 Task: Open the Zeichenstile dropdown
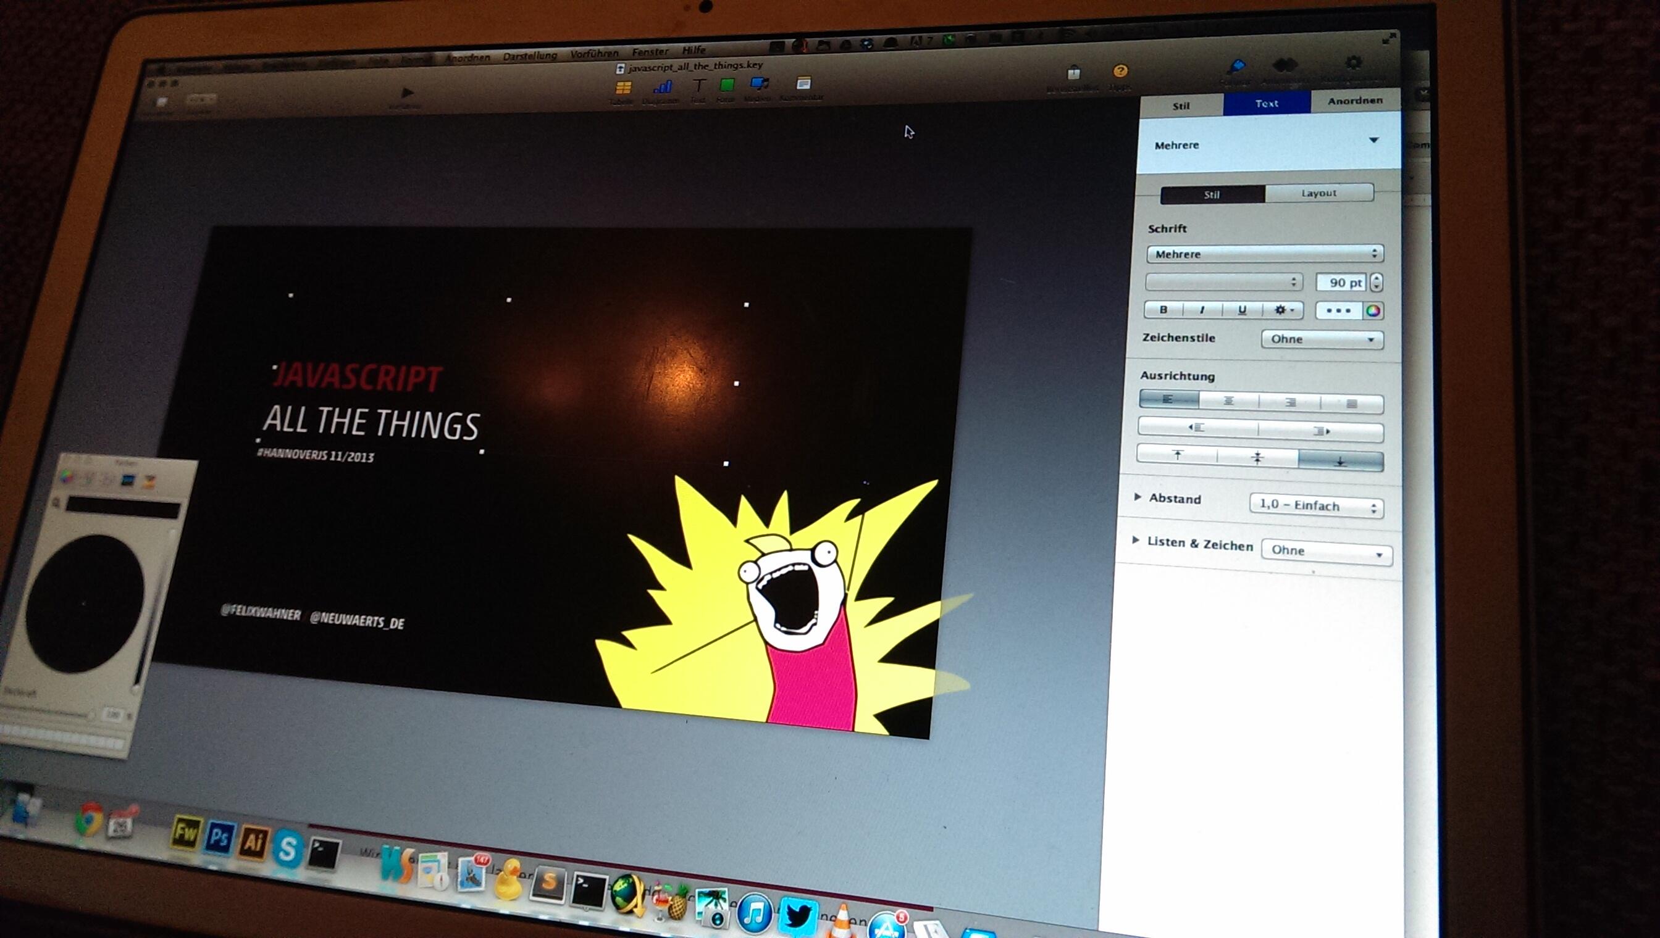click(x=1322, y=339)
